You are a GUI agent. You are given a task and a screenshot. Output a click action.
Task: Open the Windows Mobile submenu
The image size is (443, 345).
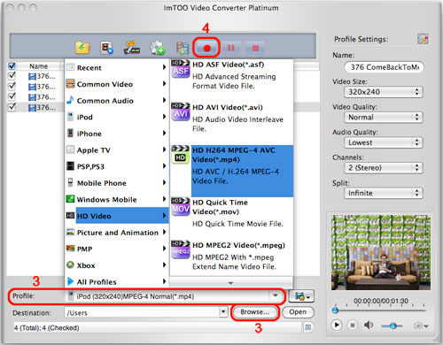(x=117, y=200)
